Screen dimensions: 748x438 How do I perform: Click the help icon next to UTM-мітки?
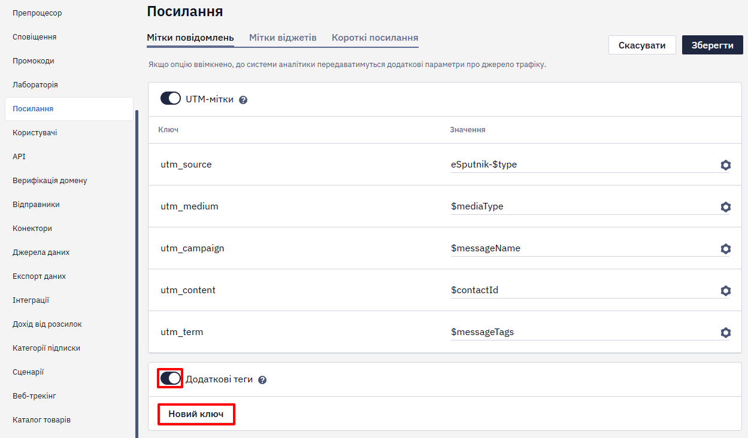pos(243,100)
